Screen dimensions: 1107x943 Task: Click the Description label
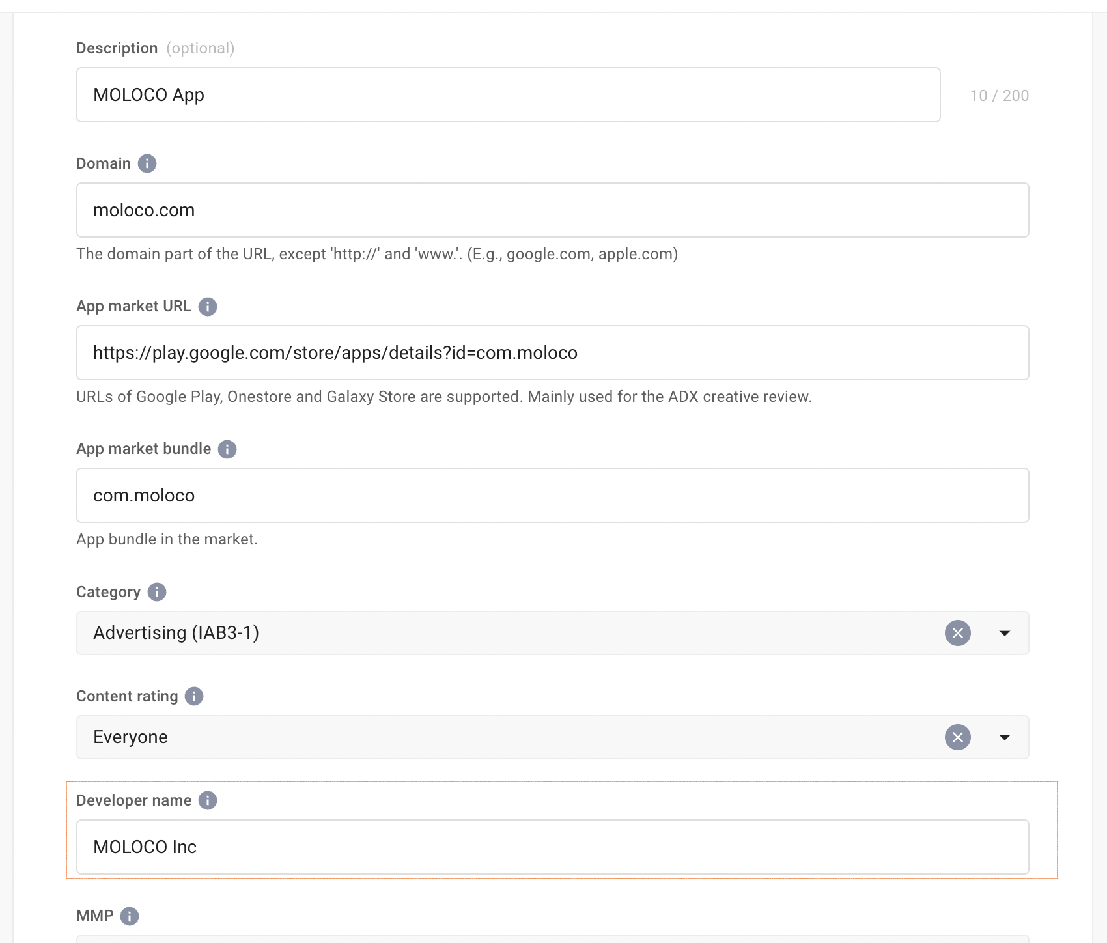[117, 48]
